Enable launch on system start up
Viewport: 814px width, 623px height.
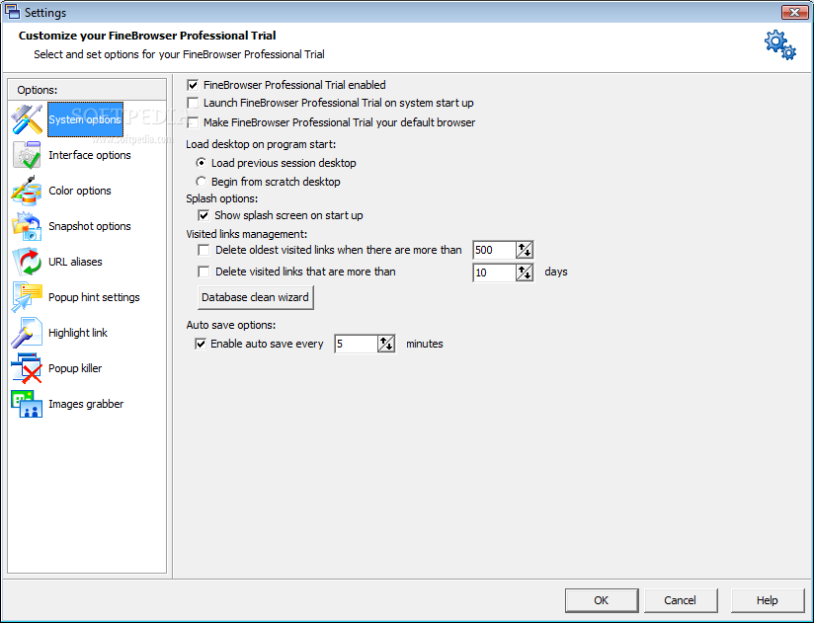[x=193, y=103]
